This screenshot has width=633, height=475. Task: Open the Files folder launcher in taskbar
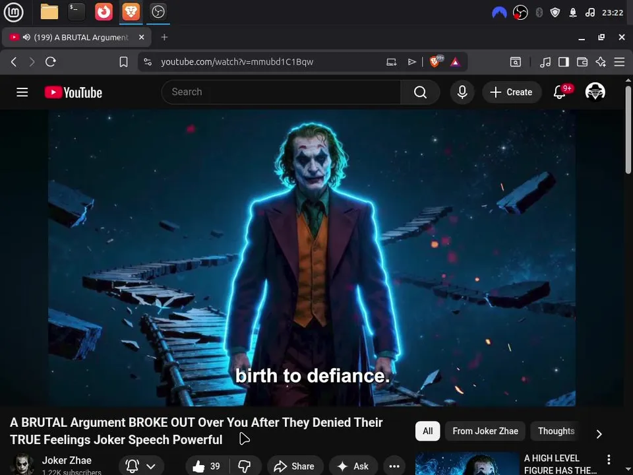49,12
